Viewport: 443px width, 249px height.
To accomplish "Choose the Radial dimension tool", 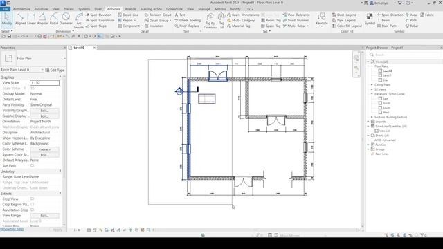I will [x=54, y=19].
